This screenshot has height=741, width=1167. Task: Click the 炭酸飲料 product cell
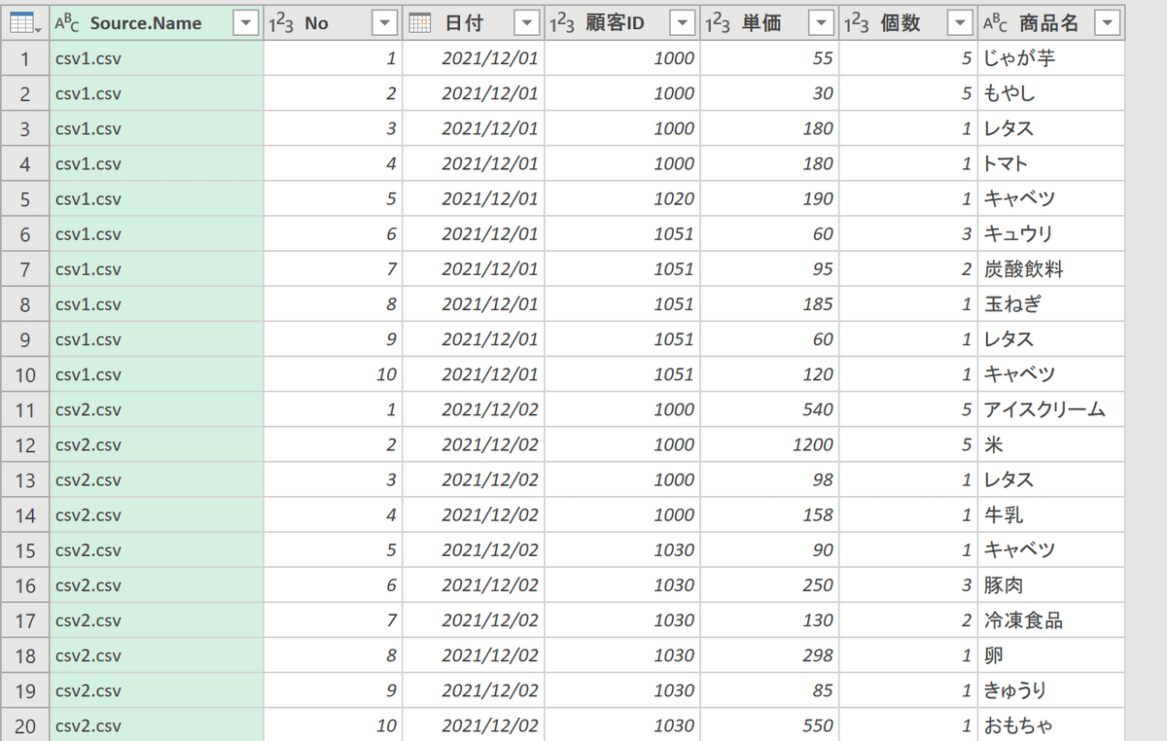pos(1050,268)
